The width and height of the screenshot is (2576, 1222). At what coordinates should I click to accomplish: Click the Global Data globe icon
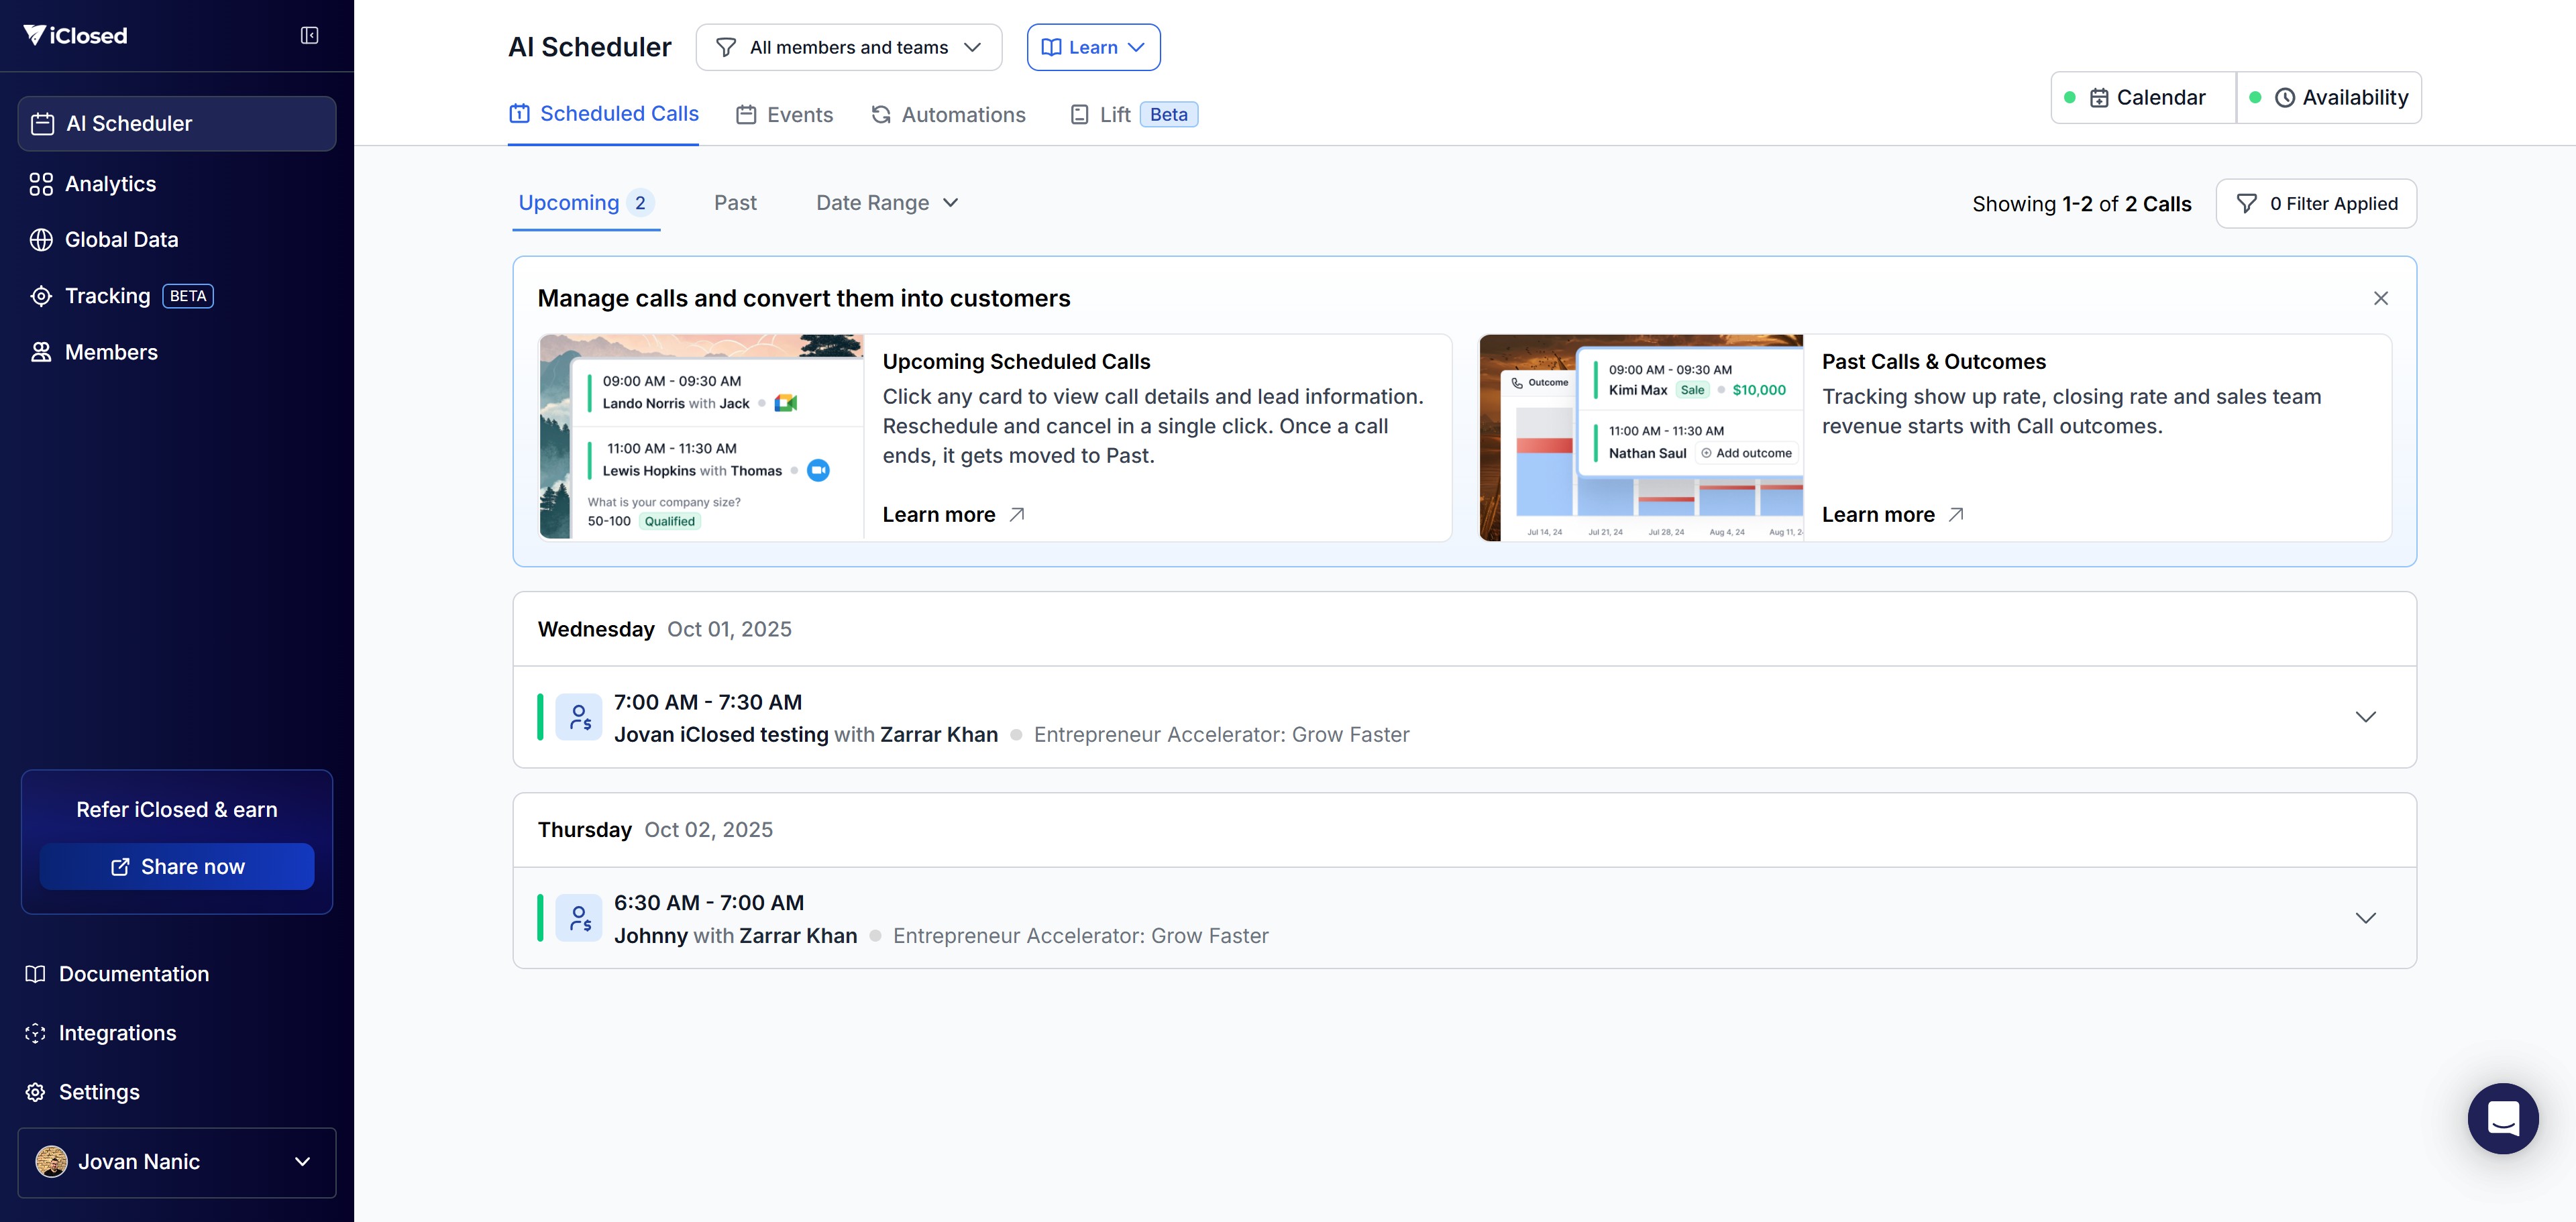[x=41, y=240]
